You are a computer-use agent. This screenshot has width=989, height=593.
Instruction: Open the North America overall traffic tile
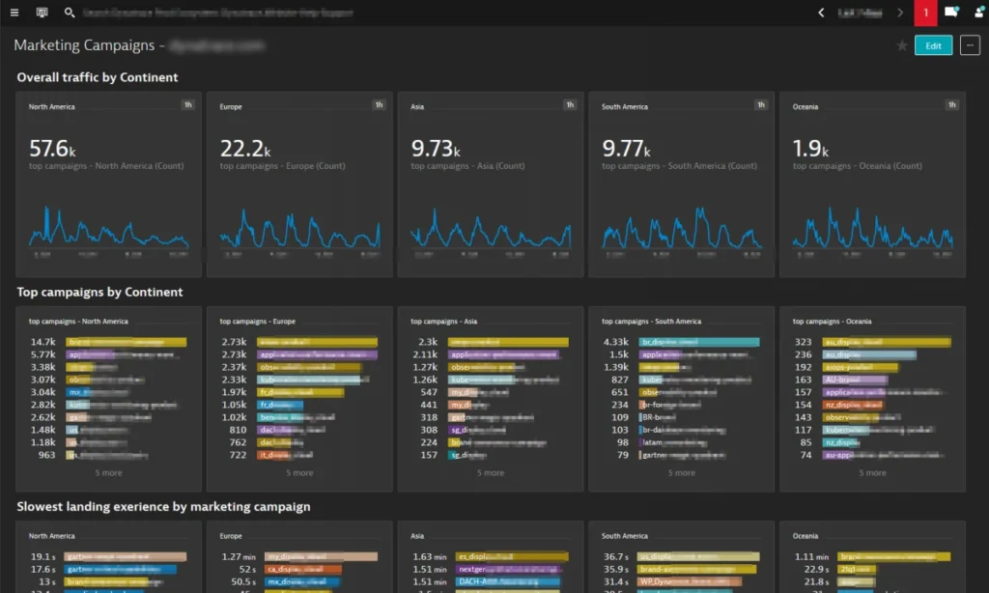click(106, 184)
